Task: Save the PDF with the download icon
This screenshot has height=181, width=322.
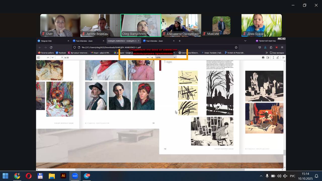Action: 268,58
